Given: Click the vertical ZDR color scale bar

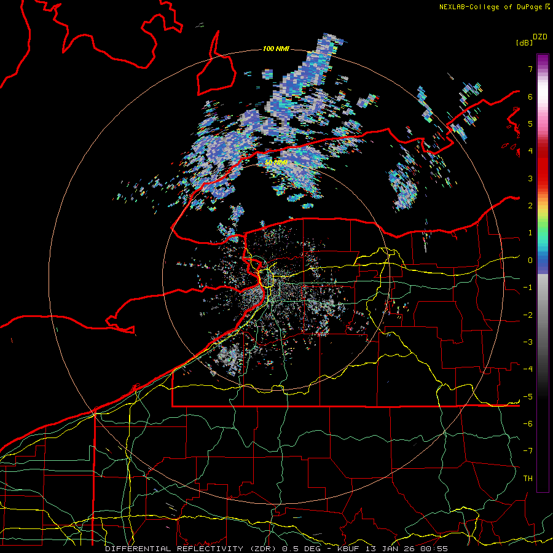Looking at the screenshot, I should pos(543,273).
